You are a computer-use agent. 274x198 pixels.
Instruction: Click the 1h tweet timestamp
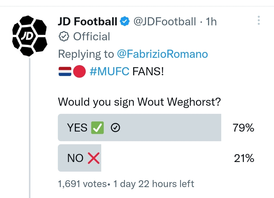pos(211,22)
